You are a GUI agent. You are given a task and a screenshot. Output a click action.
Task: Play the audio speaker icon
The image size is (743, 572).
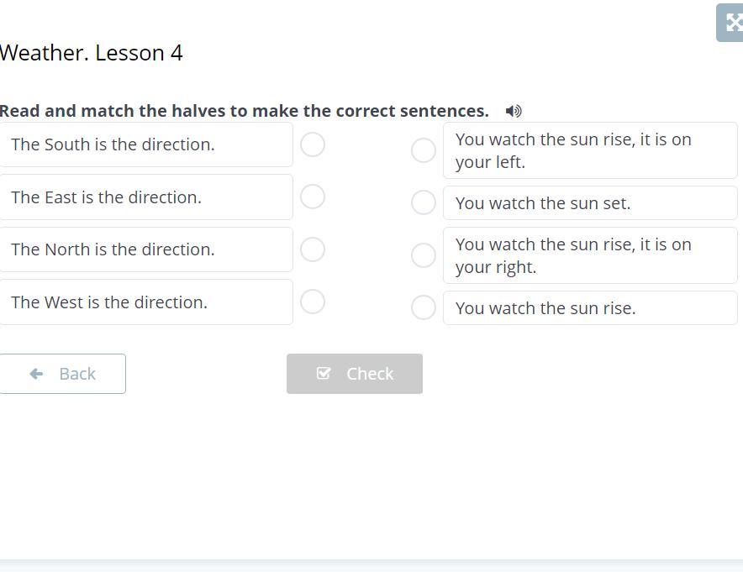tap(514, 111)
